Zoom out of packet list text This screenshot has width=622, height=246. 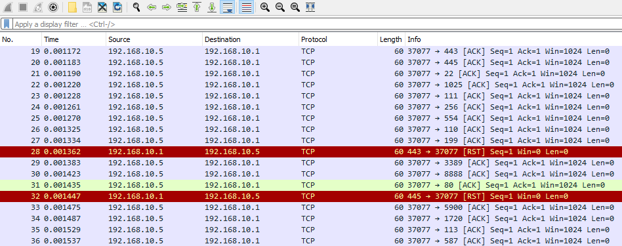280,7
